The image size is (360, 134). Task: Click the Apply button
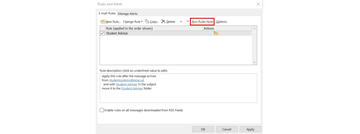(251, 129)
